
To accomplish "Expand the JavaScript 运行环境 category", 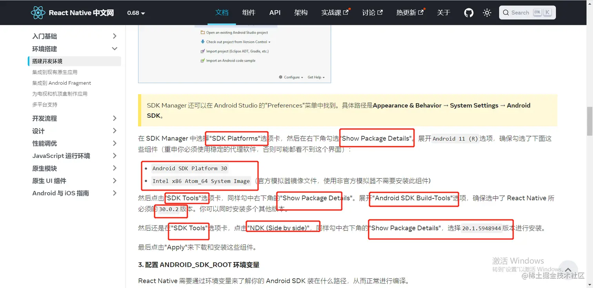I will coord(75,156).
